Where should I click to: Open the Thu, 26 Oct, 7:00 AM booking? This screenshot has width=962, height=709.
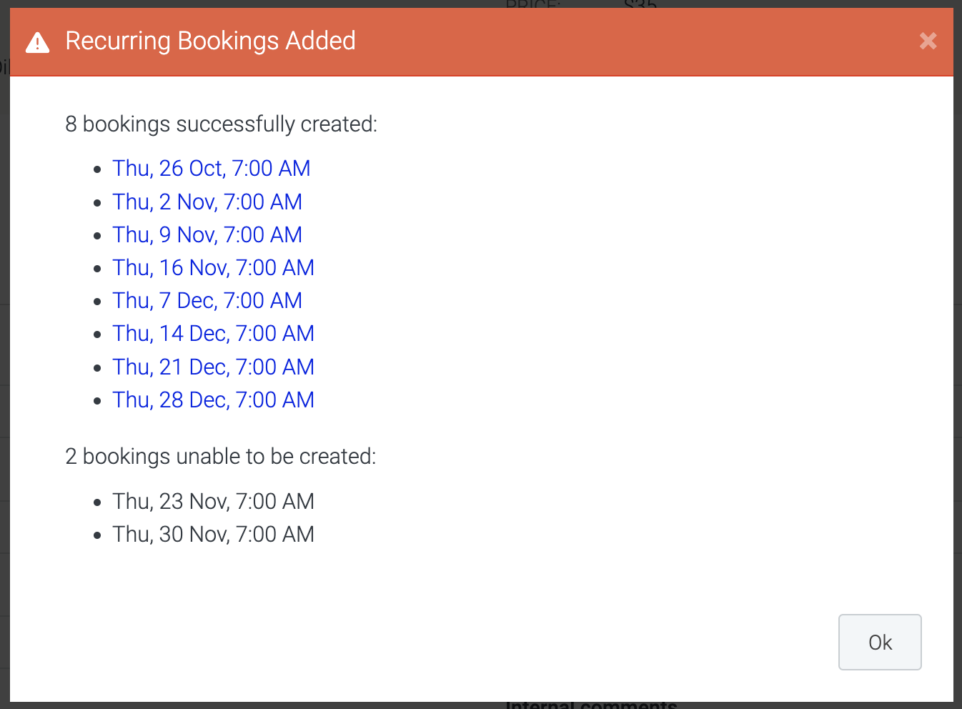point(212,168)
